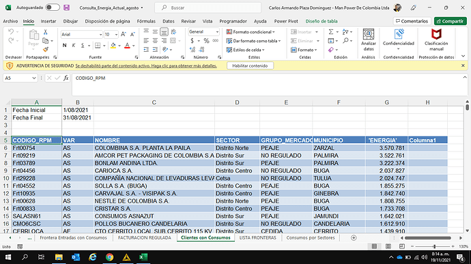This screenshot has height=264, width=471.
Task: Apply italic with the K button
Action: 74,45
